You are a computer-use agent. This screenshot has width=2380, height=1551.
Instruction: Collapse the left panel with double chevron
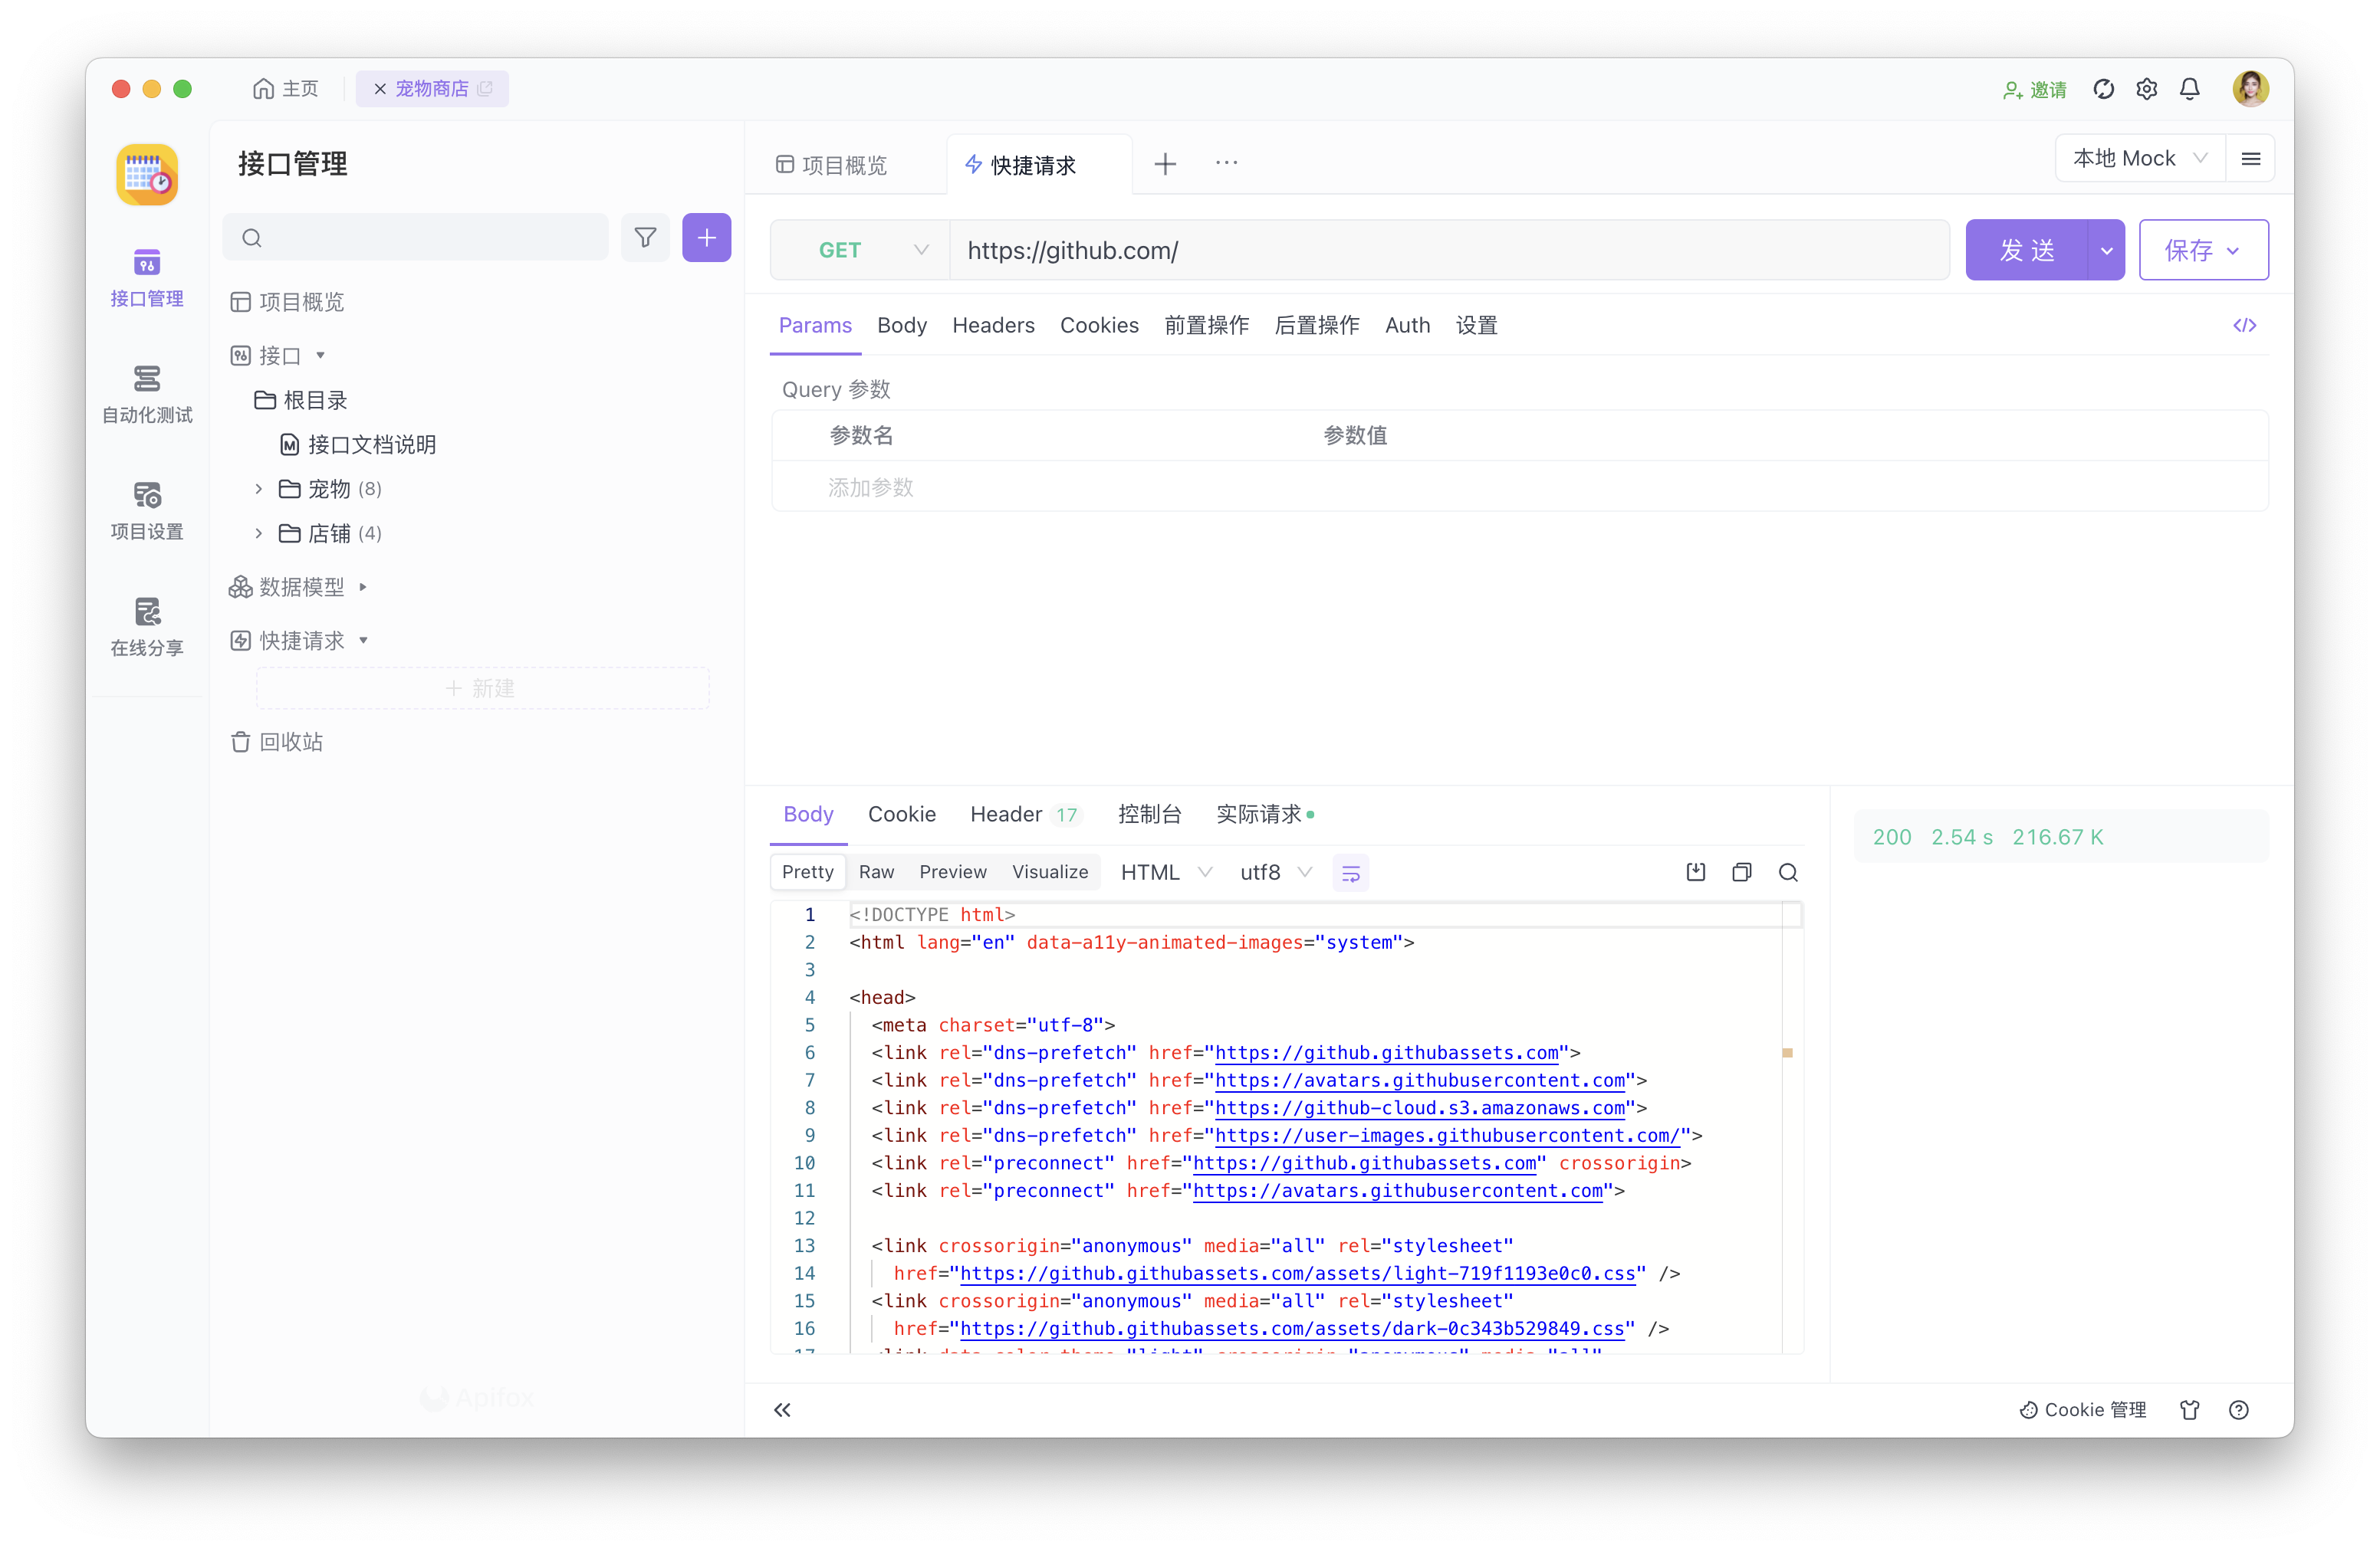pos(781,1409)
